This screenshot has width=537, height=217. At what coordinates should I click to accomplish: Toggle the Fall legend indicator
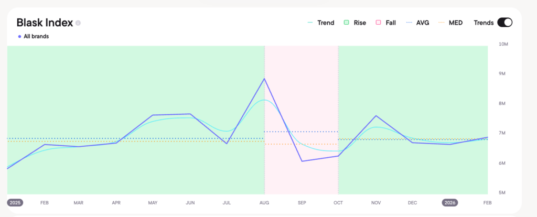(x=385, y=23)
